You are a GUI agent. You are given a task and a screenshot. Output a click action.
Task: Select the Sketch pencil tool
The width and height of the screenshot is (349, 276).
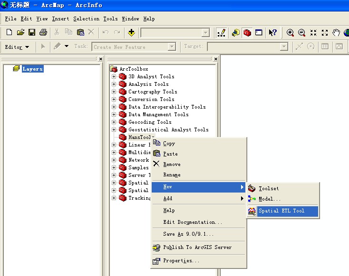tap(57, 46)
